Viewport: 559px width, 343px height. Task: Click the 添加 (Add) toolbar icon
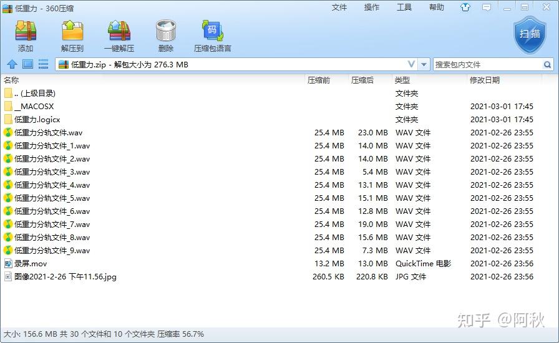(x=26, y=36)
